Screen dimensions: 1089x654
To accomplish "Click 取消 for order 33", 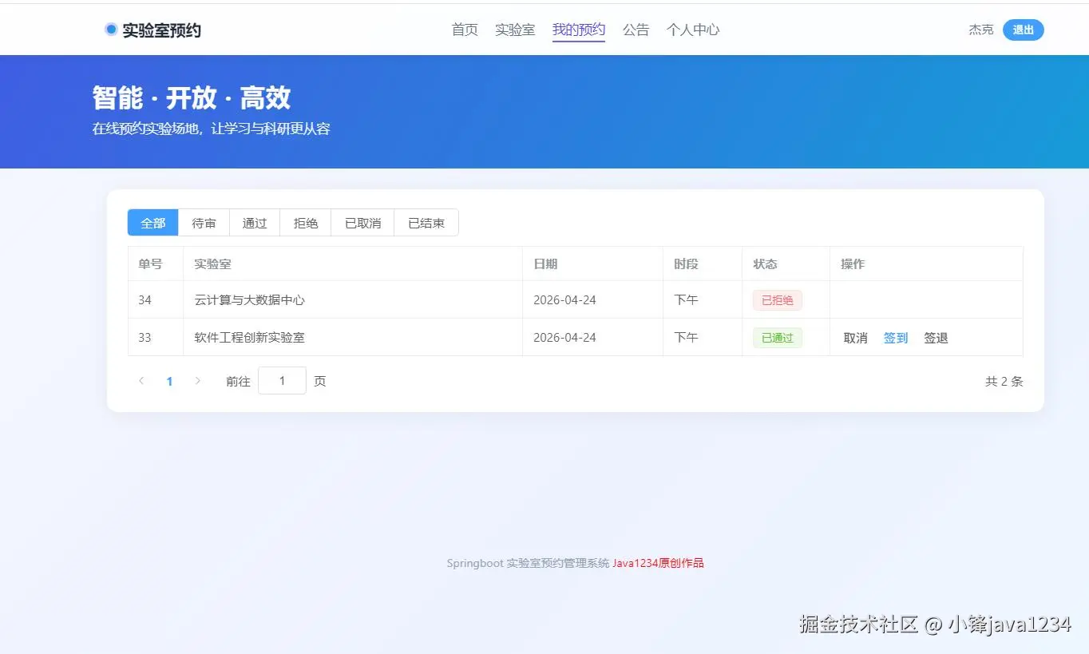I will [856, 338].
